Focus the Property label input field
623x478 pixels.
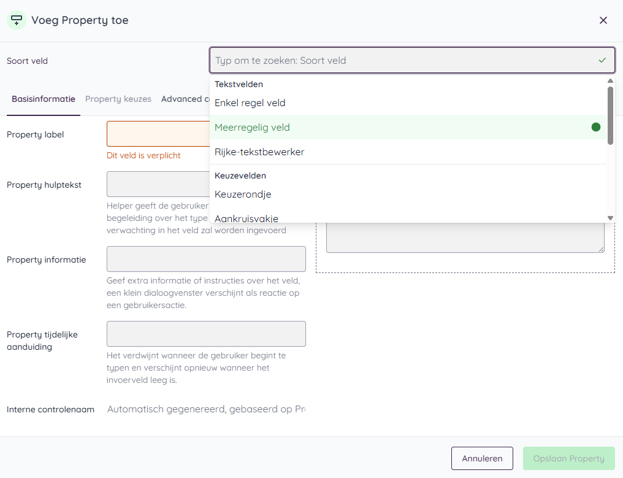[x=158, y=134]
